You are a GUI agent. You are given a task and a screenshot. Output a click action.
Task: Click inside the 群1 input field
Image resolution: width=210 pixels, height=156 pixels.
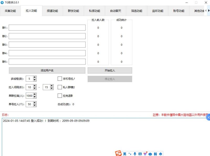(x=47, y=27)
